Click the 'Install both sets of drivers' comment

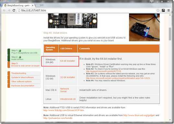coord(93,90)
